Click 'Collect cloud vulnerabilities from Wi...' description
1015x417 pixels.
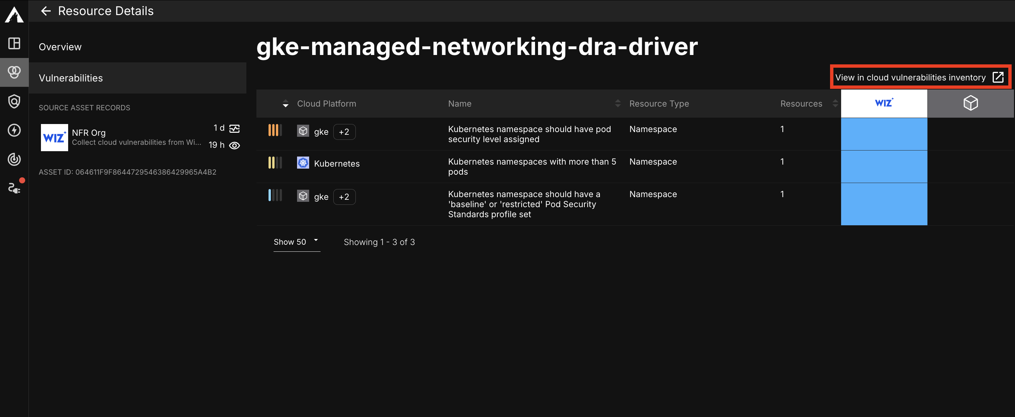136,142
